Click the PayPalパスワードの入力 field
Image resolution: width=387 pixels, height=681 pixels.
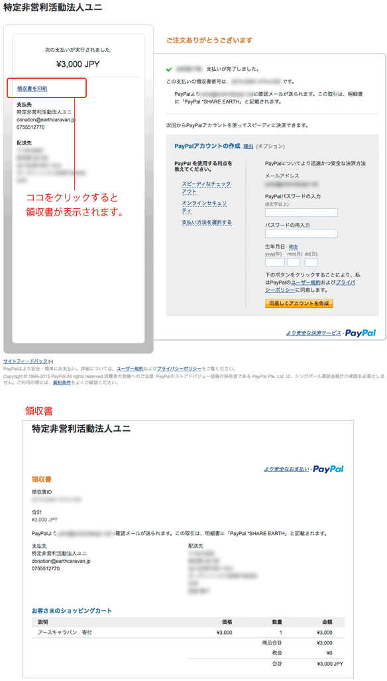301,212
